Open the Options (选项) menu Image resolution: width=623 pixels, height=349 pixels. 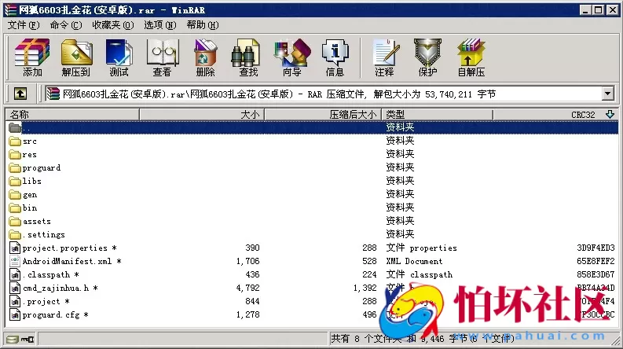pyautogui.click(x=159, y=25)
